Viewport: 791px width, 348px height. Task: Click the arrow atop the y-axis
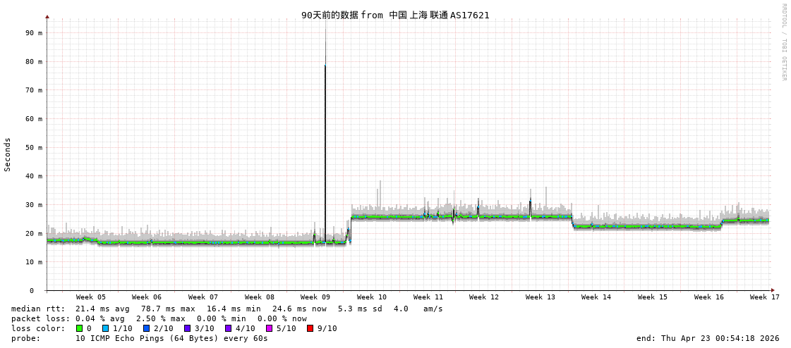coord(47,16)
